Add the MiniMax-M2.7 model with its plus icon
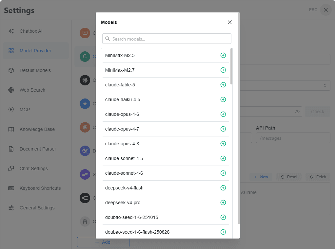The height and width of the screenshot is (249, 335). 223,70
